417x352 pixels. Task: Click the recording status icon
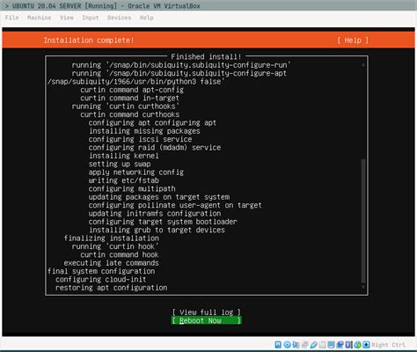coord(340,345)
